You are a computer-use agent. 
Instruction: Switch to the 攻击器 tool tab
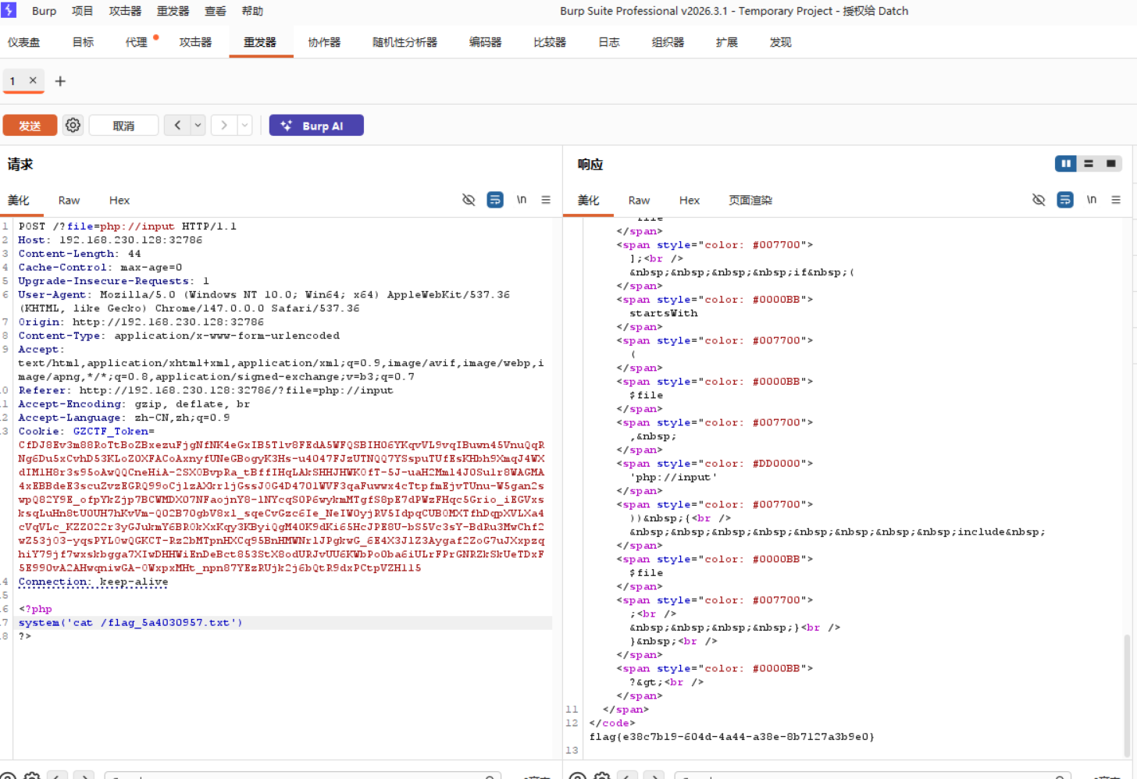[x=195, y=42]
